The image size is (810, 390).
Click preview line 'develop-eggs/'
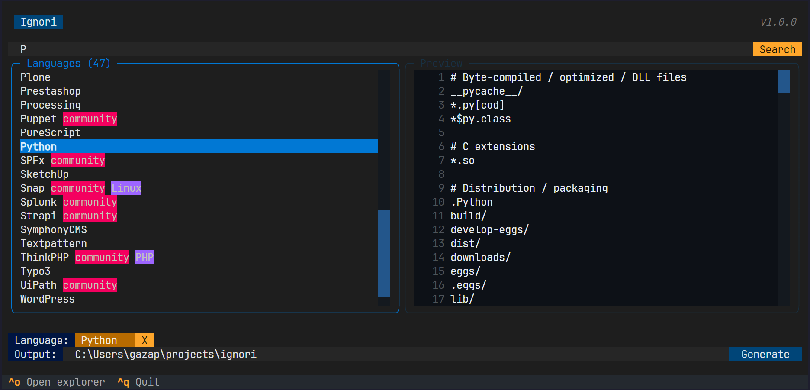(489, 229)
